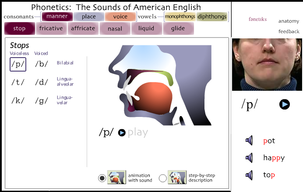Switch to the place tab
Image resolution: width=303 pixels, height=192 pixels.
(89, 17)
